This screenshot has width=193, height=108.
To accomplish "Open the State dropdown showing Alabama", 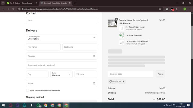I will coord(62,74).
